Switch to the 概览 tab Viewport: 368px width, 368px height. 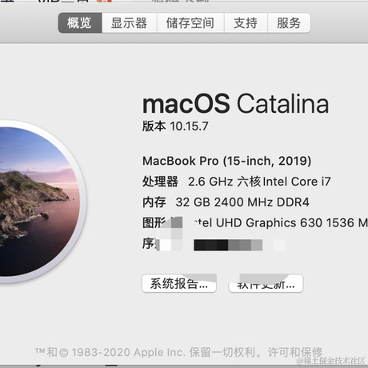(80, 23)
